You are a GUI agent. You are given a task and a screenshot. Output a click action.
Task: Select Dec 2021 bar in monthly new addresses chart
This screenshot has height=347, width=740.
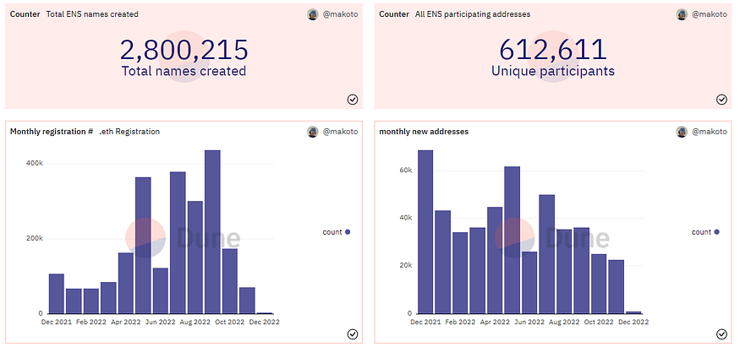coord(425,231)
